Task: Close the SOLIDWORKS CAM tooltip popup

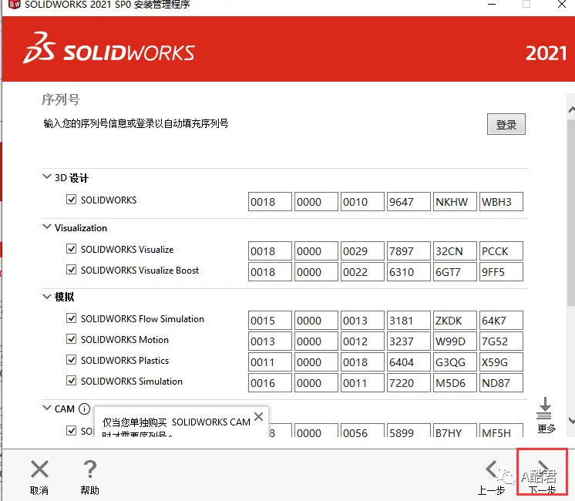Action: [258, 417]
